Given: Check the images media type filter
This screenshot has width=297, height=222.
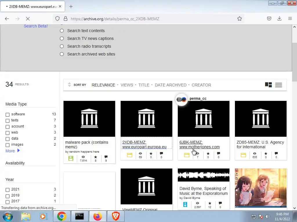Looking at the screenshot, I should (x=8, y=145).
